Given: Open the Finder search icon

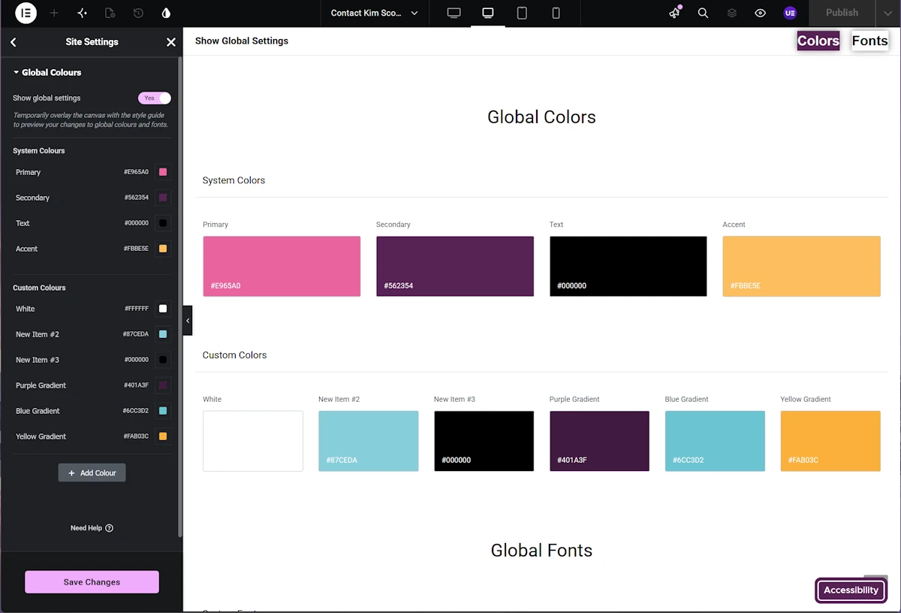Looking at the screenshot, I should (x=703, y=13).
